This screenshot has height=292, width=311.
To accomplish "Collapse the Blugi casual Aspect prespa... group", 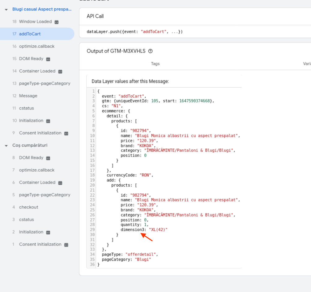I will [x=6, y=10].
